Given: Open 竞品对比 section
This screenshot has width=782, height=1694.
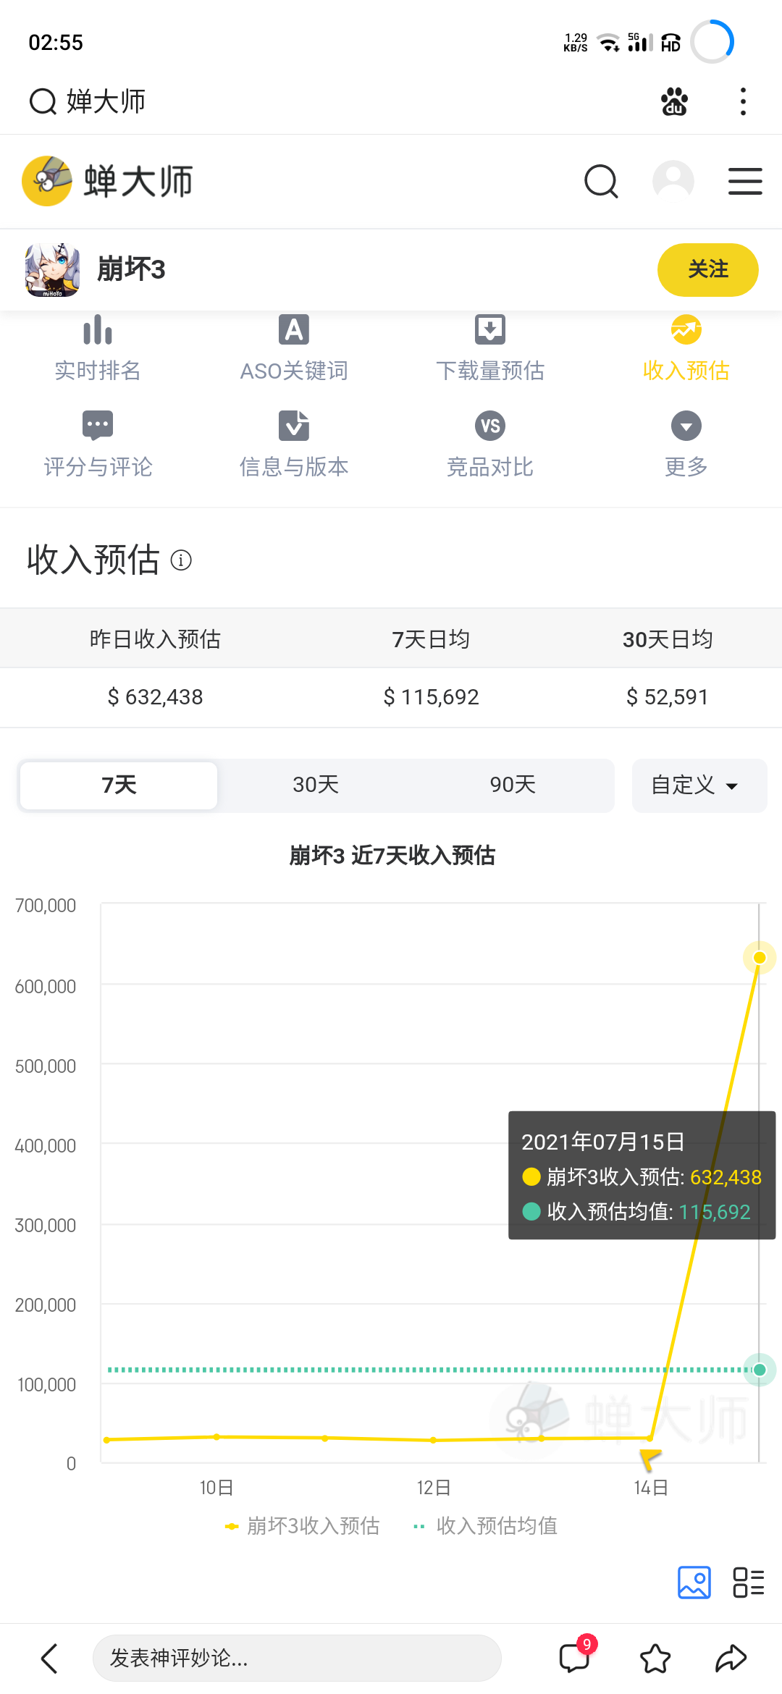Looking at the screenshot, I should [490, 445].
